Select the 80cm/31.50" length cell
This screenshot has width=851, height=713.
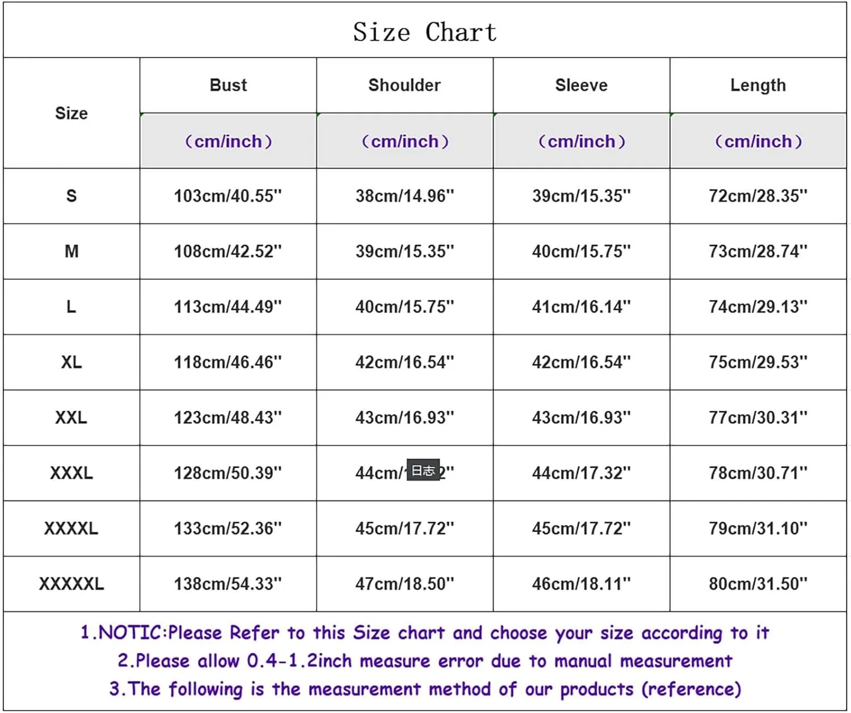758,584
